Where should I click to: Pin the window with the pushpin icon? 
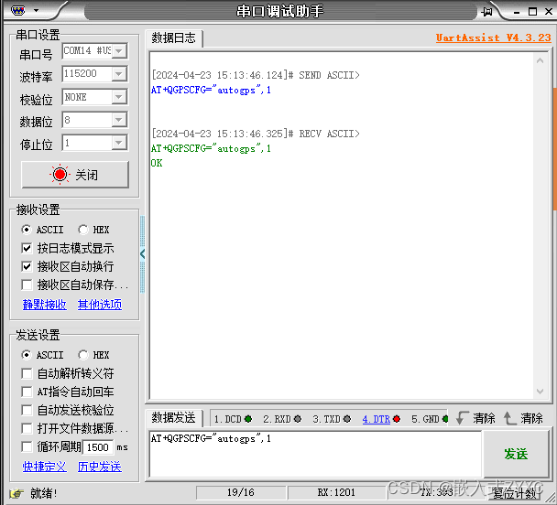click(x=487, y=12)
